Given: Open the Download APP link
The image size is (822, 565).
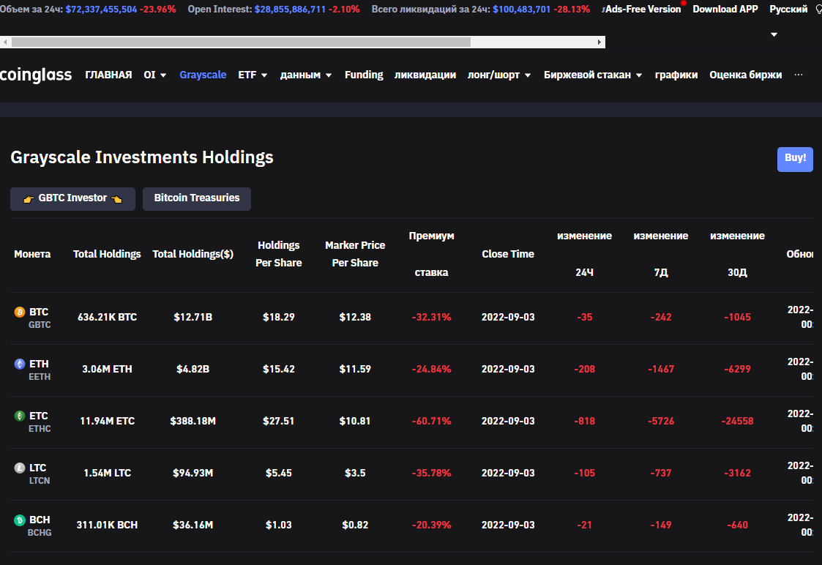Looking at the screenshot, I should point(725,10).
